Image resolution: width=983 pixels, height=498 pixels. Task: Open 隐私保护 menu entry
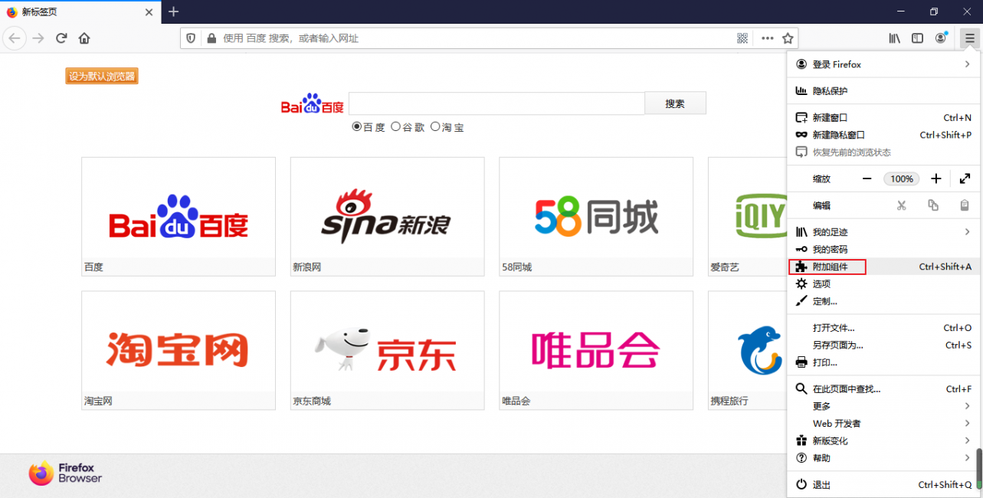(x=883, y=90)
